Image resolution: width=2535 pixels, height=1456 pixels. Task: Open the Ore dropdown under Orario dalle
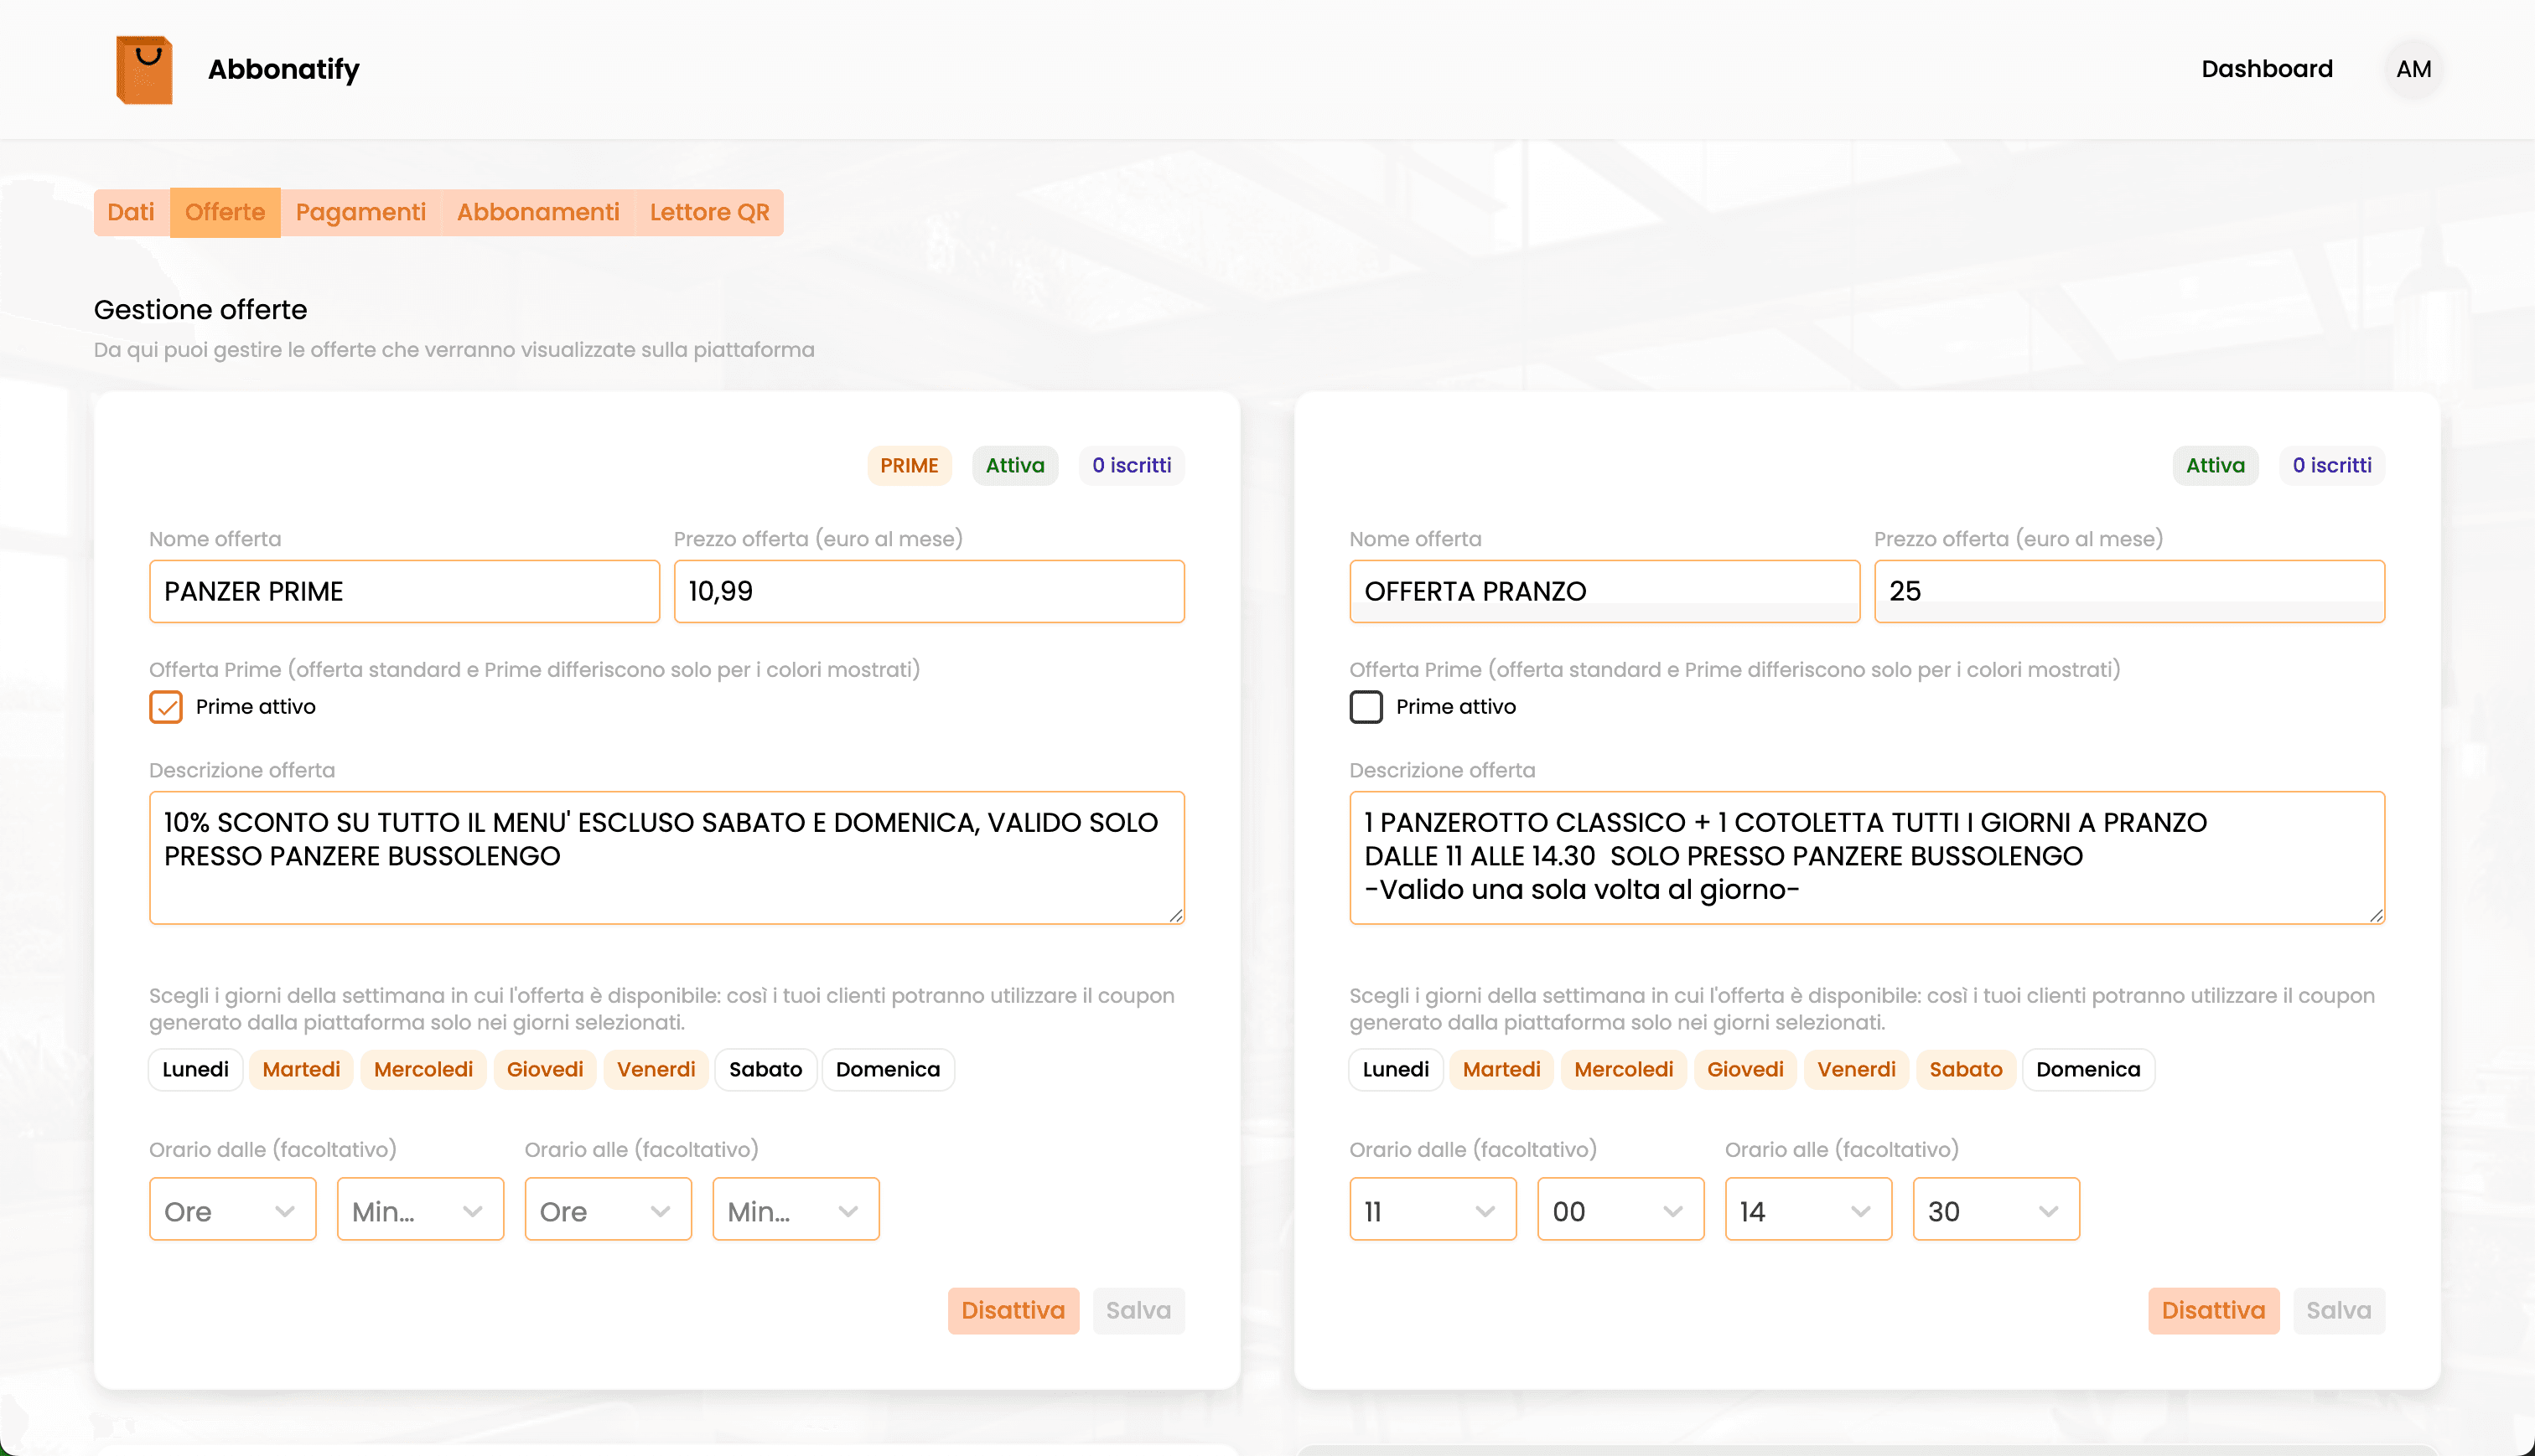pos(232,1209)
